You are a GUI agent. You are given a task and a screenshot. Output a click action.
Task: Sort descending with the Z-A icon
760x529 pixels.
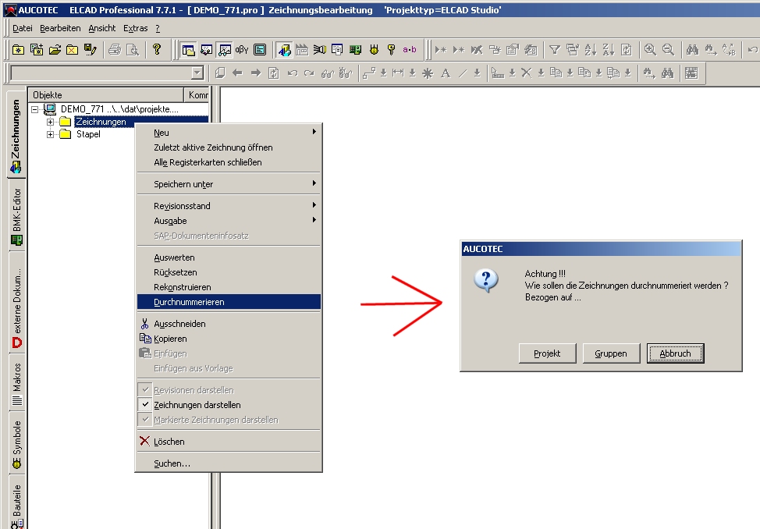(x=609, y=49)
